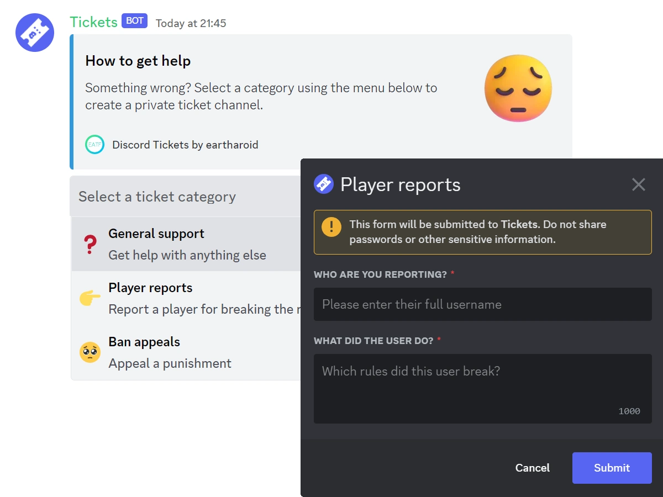The image size is (663, 497).
Task: Click the 1000 character counter
Action: (630, 411)
